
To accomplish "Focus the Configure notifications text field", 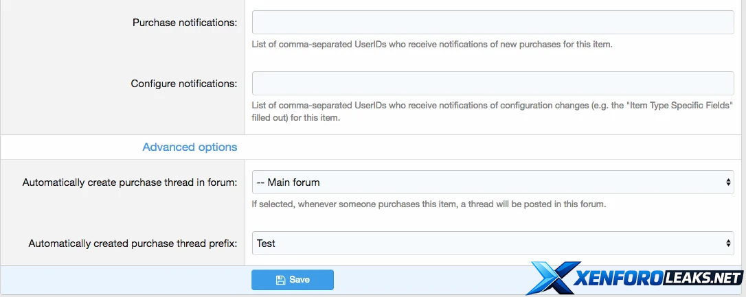I will 493,84.
